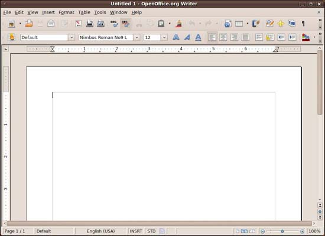Click the Navigation circle button under scrollbar
The width and height of the screenshot is (325, 236).
click(x=320, y=212)
